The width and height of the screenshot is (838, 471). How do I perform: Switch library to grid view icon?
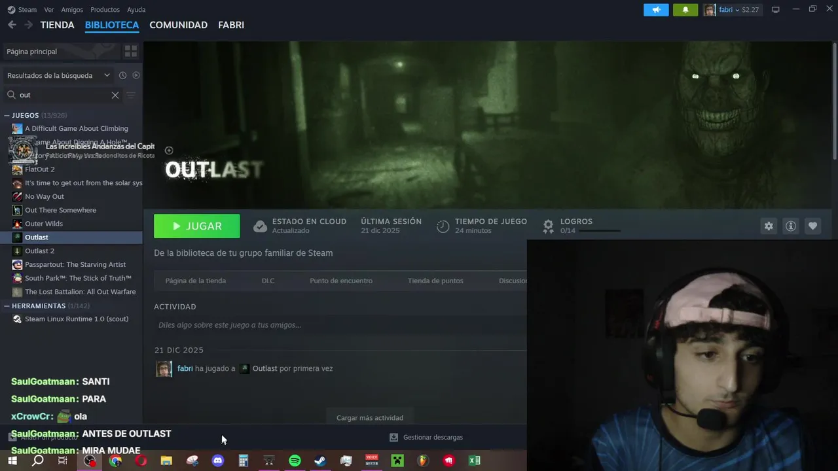(x=131, y=51)
